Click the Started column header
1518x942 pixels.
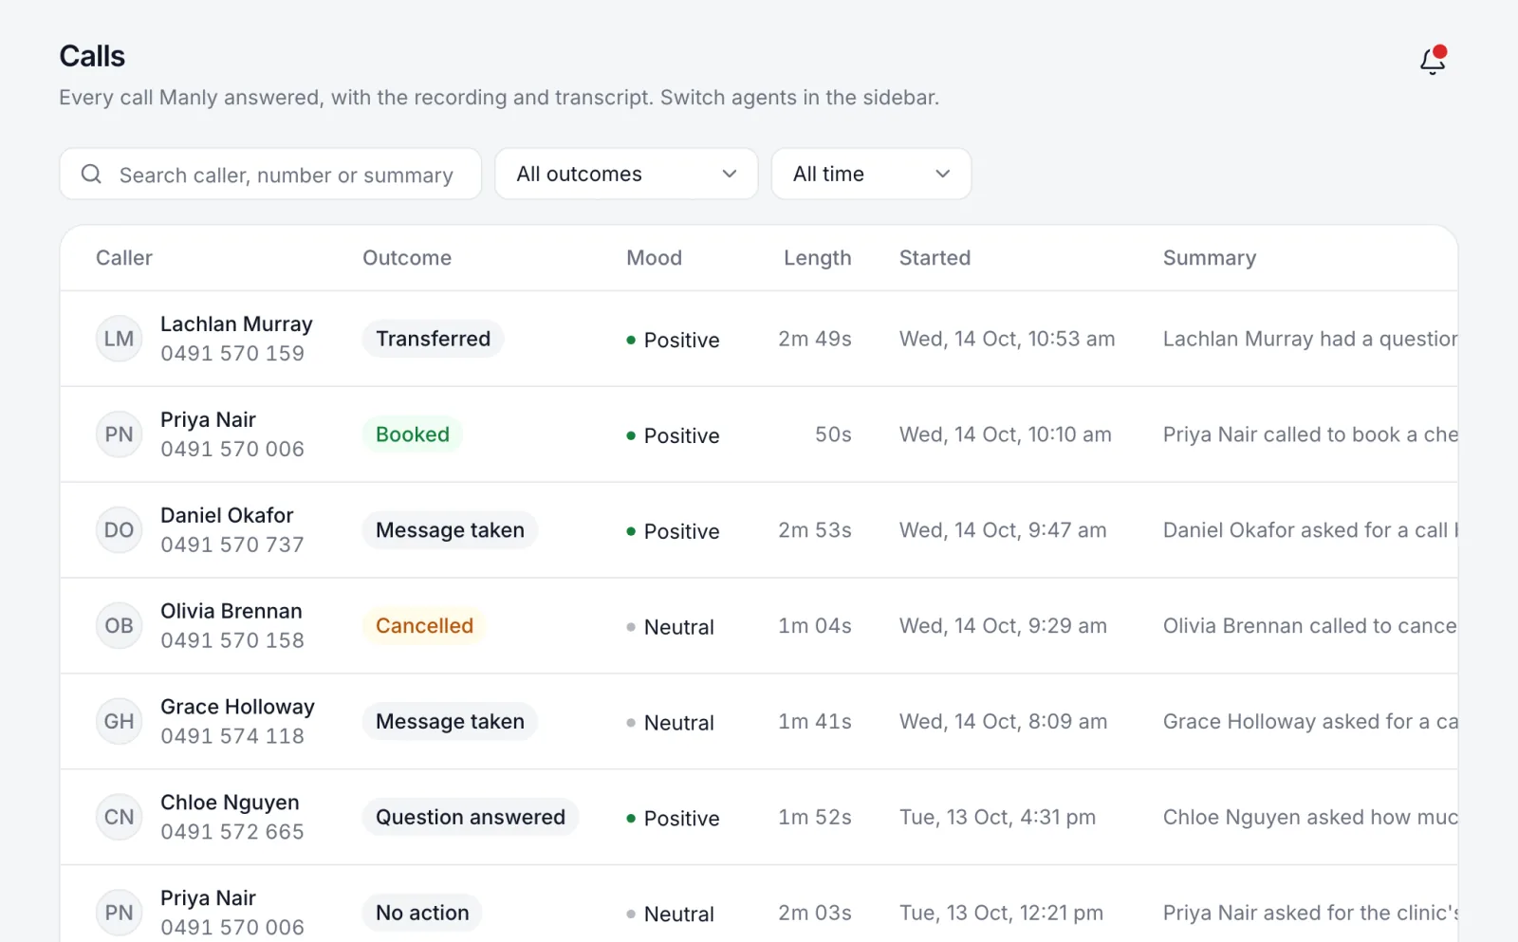[x=935, y=258]
